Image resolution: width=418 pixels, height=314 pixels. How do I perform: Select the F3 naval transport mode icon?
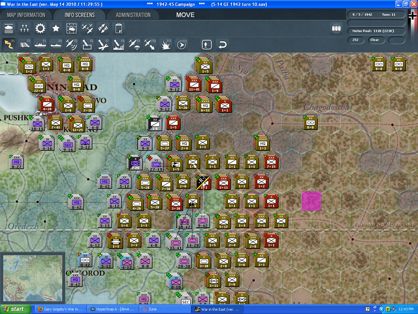(40, 44)
